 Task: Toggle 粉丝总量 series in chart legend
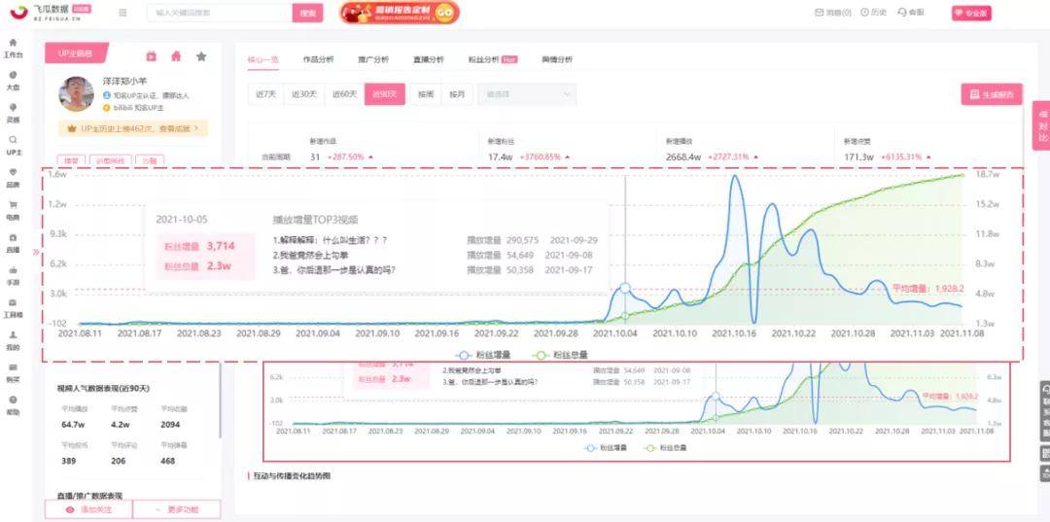point(559,355)
